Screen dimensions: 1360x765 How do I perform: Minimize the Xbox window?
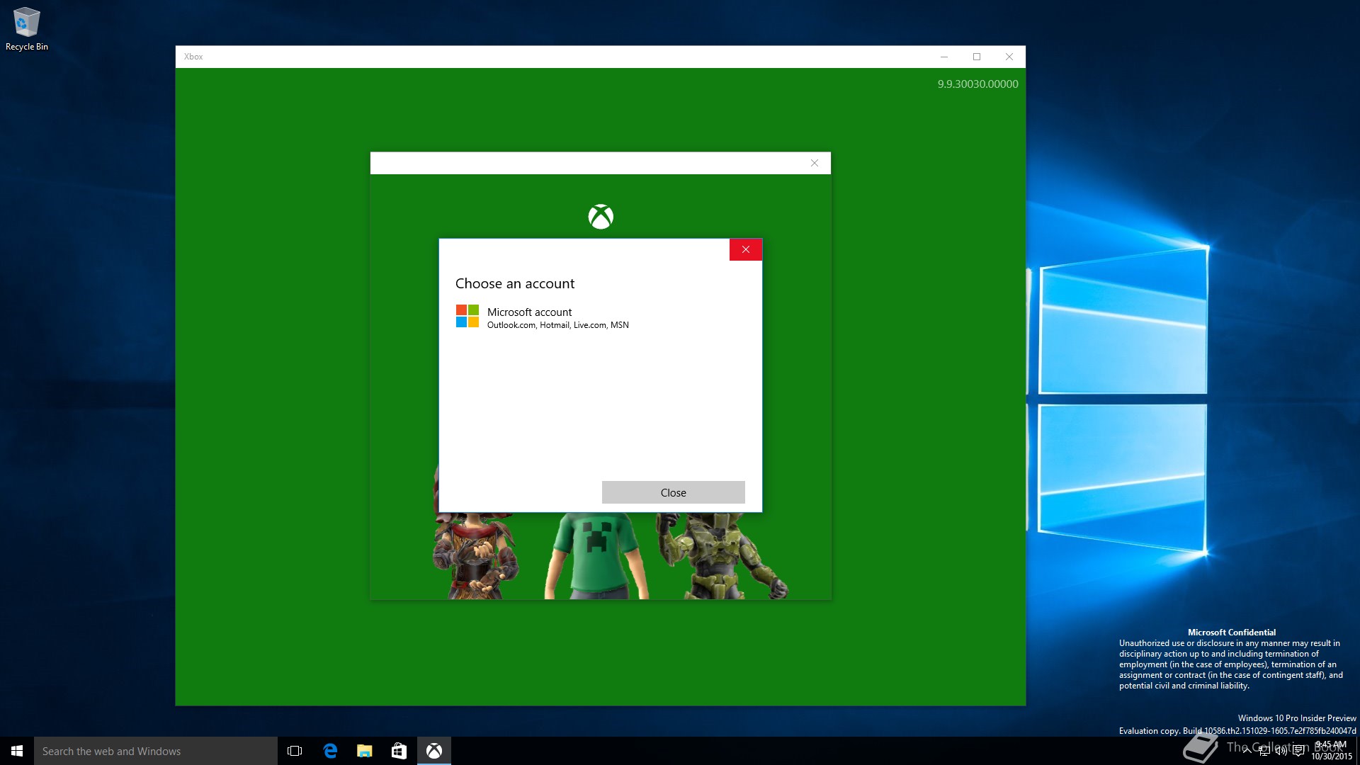(943, 57)
